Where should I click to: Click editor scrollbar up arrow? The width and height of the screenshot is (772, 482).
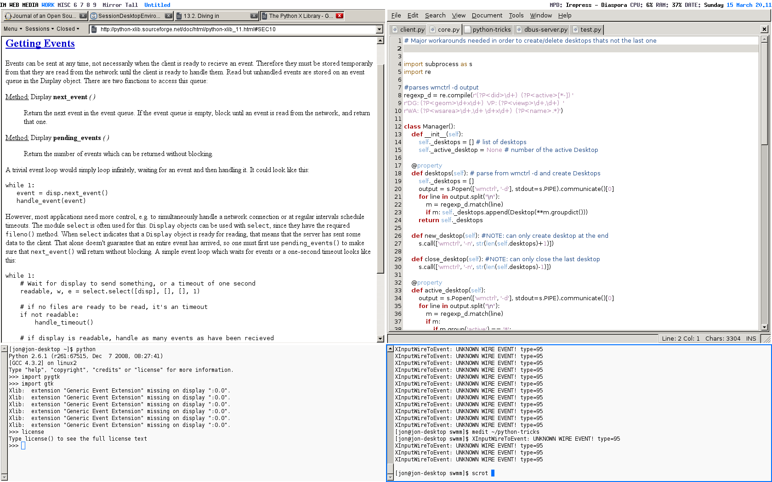tap(765, 39)
